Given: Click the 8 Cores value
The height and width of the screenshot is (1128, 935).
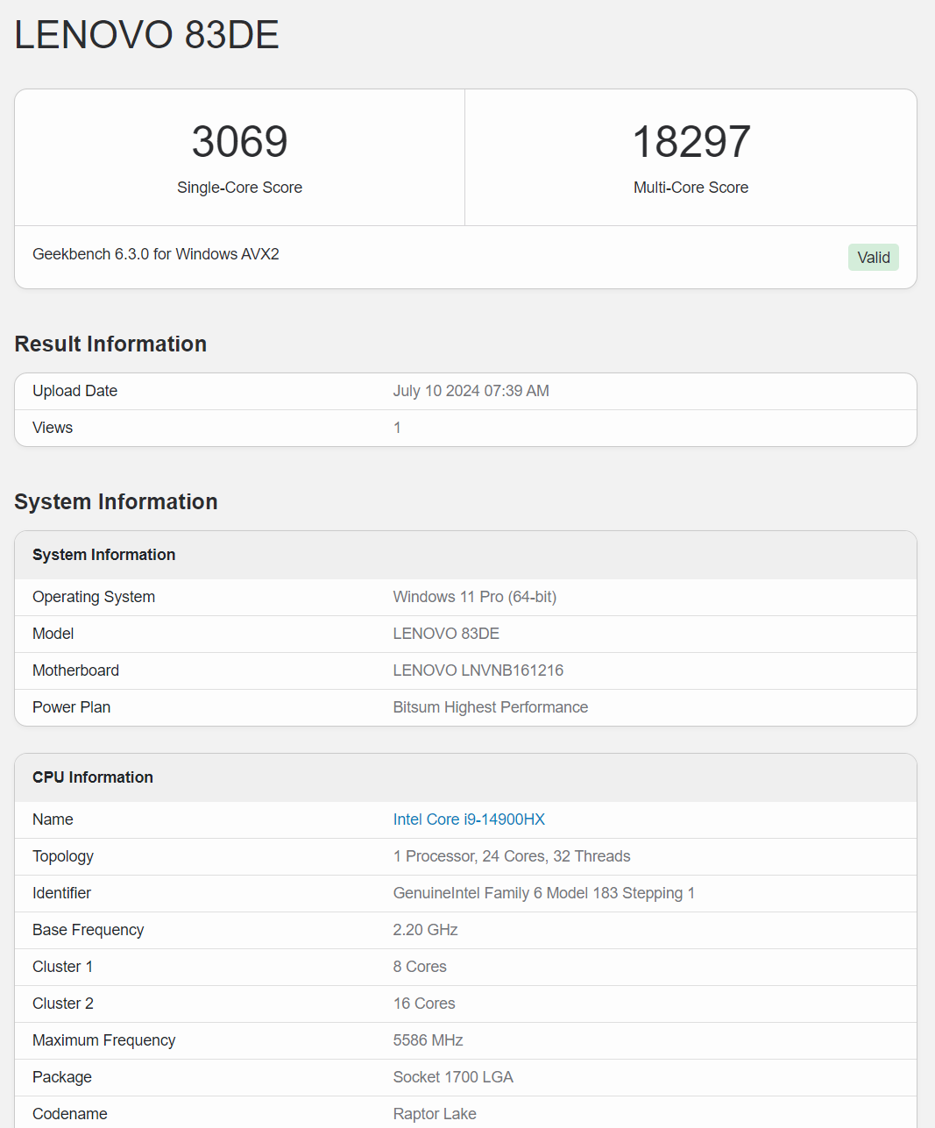Looking at the screenshot, I should point(420,967).
